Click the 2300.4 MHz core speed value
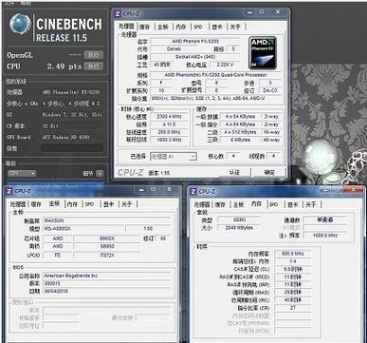The image size is (367, 343). tap(170, 117)
